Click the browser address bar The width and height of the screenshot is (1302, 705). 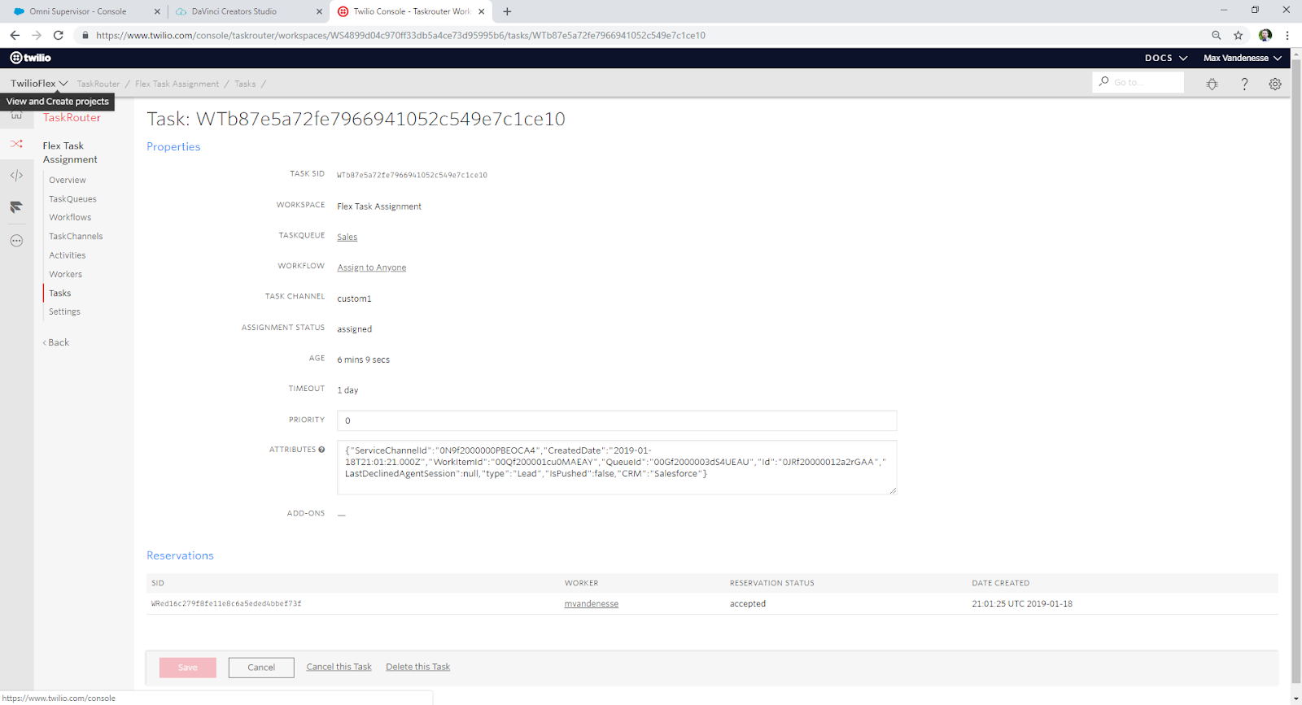(x=643, y=35)
